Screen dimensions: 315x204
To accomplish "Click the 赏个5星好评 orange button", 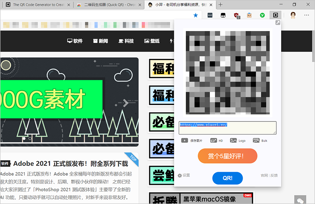I will 228,156.
